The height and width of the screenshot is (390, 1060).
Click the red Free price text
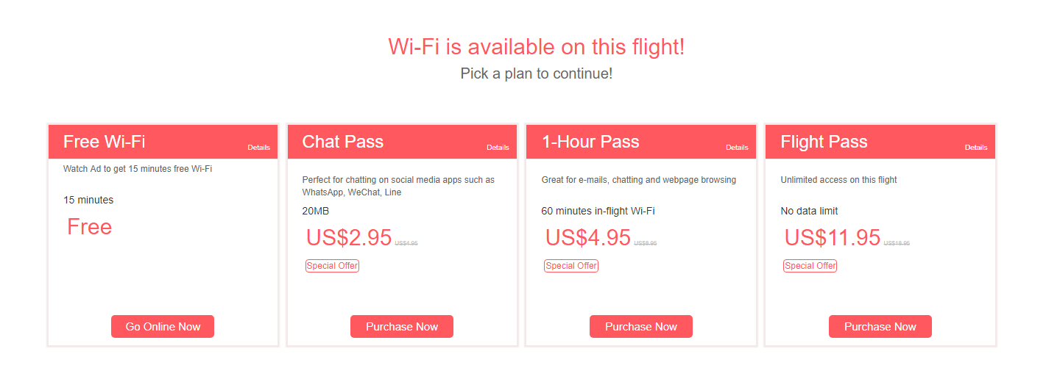[90, 227]
